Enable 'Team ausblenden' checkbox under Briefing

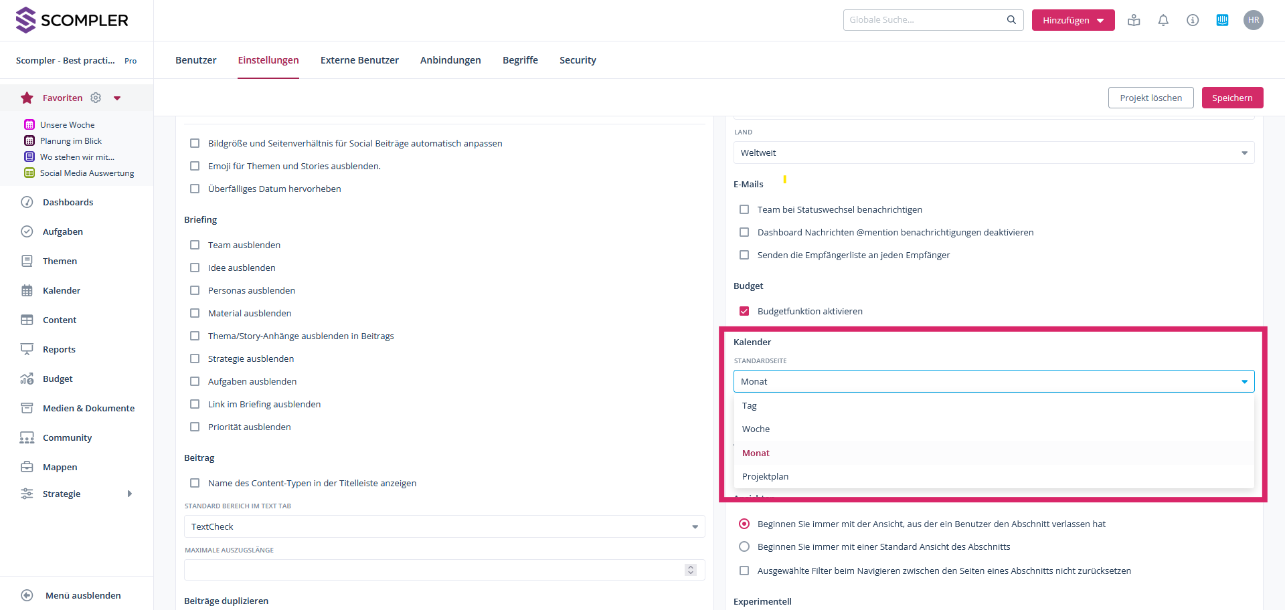[x=195, y=245]
